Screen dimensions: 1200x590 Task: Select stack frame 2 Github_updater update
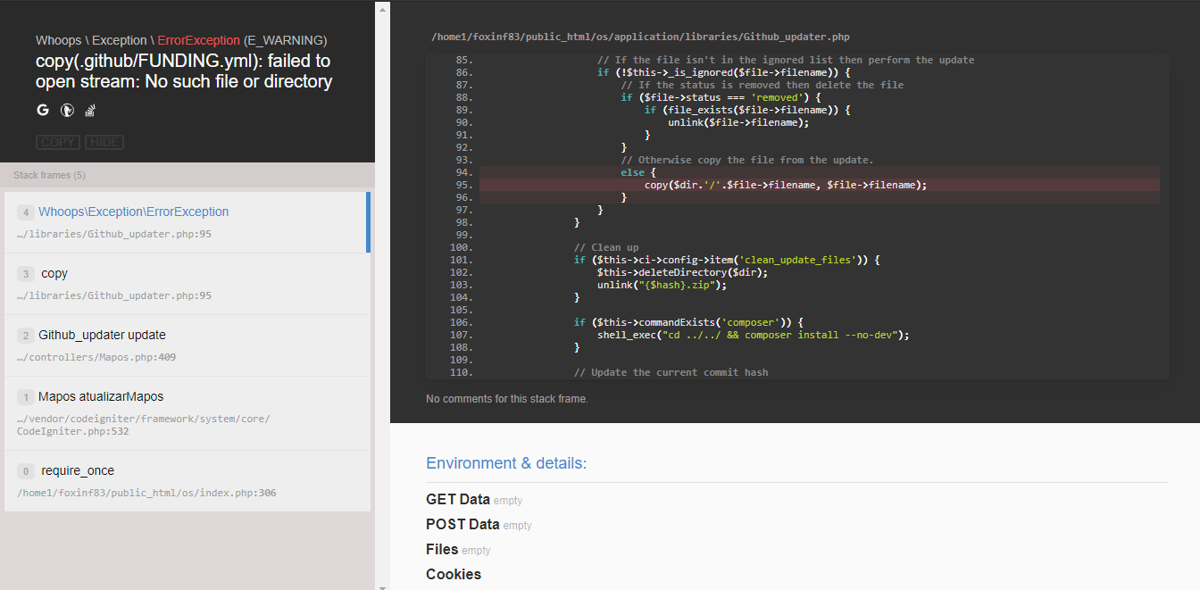(x=187, y=345)
